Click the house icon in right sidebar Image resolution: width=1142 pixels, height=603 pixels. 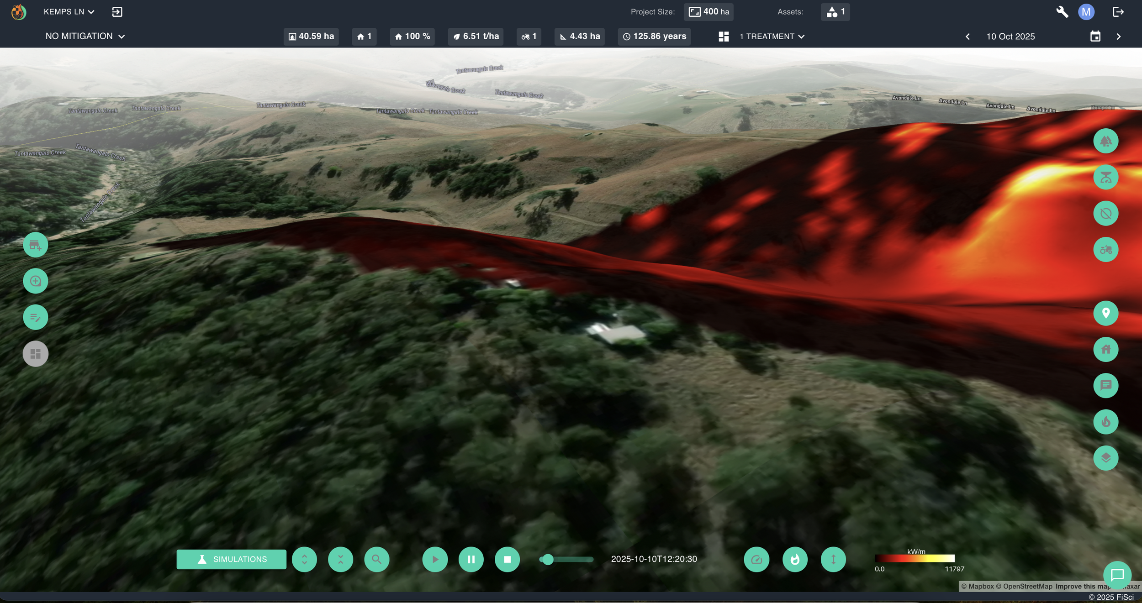[x=1105, y=349]
